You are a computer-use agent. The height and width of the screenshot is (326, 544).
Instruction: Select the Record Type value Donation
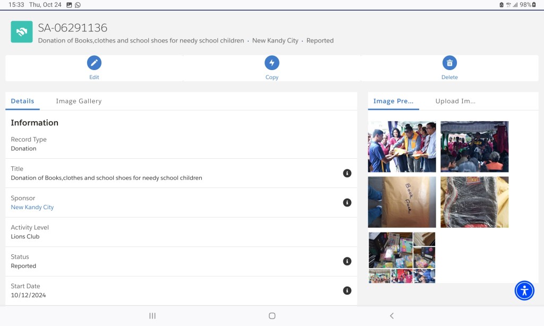click(x=23, y=149)
